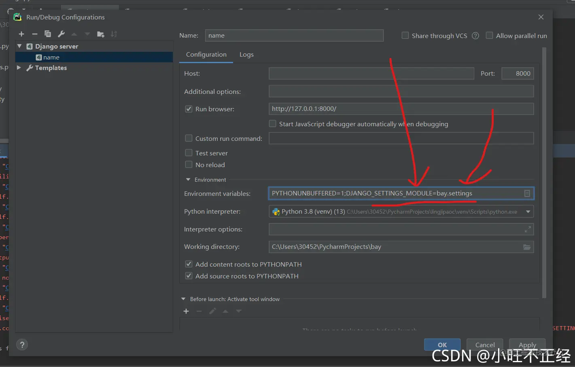Switch to the Logs tab
Image resolution: width=575 pixels, height=367 pixels.
pyautogui.click(x=246, y=55)
